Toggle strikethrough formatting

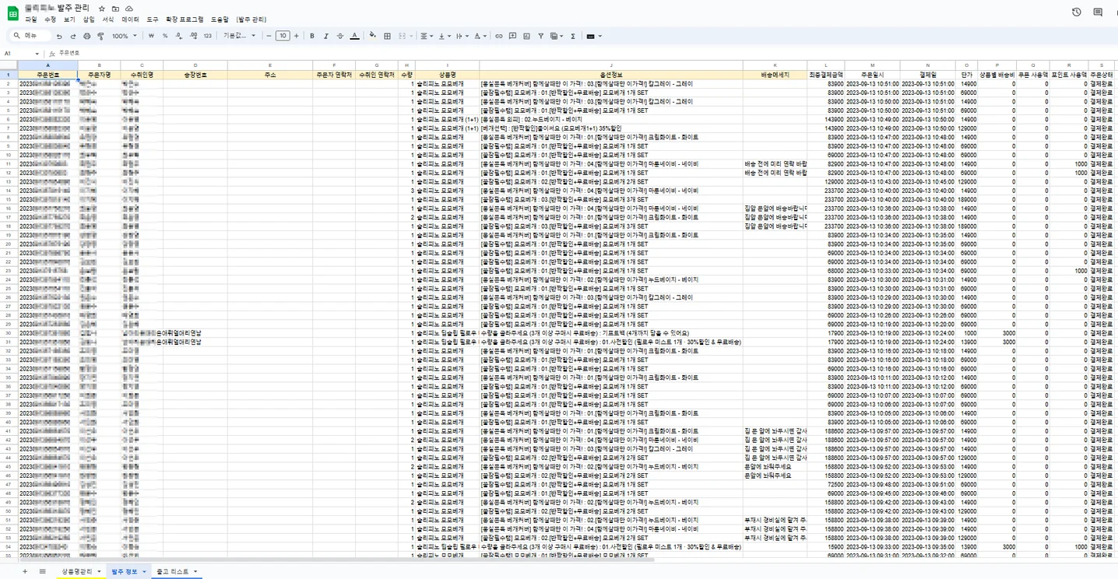tap(340, 36)
